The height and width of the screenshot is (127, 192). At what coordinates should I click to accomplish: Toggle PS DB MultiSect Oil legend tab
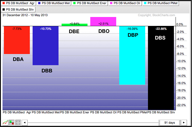(x=125, y=3)
